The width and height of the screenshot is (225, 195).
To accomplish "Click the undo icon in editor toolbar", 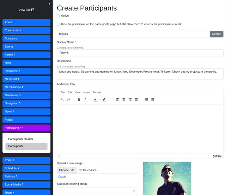I will [x=62, y=100].
